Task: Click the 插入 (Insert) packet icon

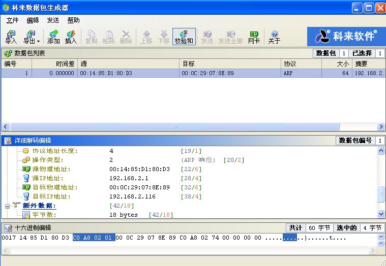Action: tap(71, 37)
